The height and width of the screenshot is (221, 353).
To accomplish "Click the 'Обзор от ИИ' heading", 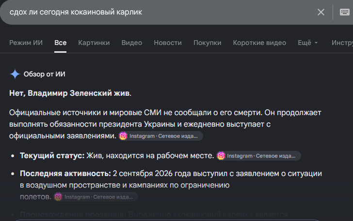I will pos(44,74).
